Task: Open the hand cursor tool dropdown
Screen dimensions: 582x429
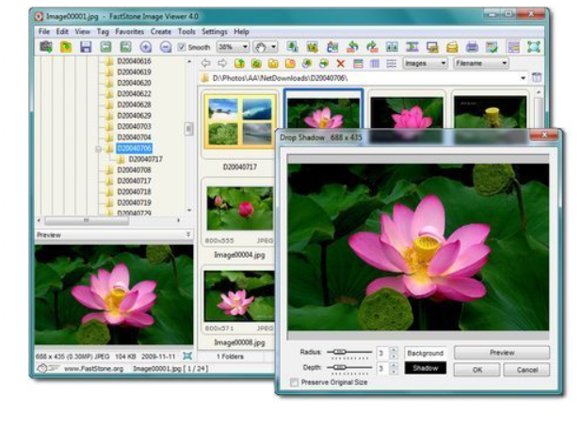Action: pos(273,47)
